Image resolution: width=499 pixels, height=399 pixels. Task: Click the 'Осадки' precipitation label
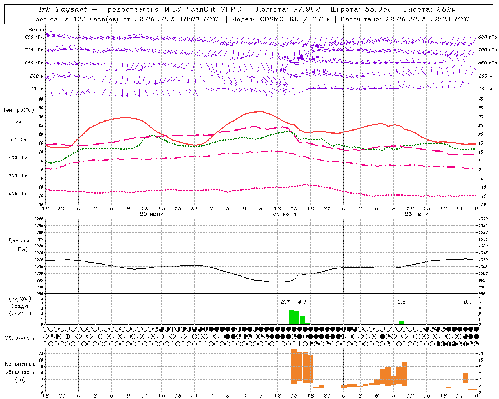pos(20,306)
